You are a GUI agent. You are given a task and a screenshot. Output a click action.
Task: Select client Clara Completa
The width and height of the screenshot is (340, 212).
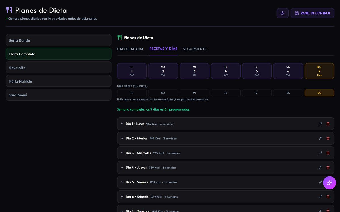pyautogui.click(x=58, y=54)
